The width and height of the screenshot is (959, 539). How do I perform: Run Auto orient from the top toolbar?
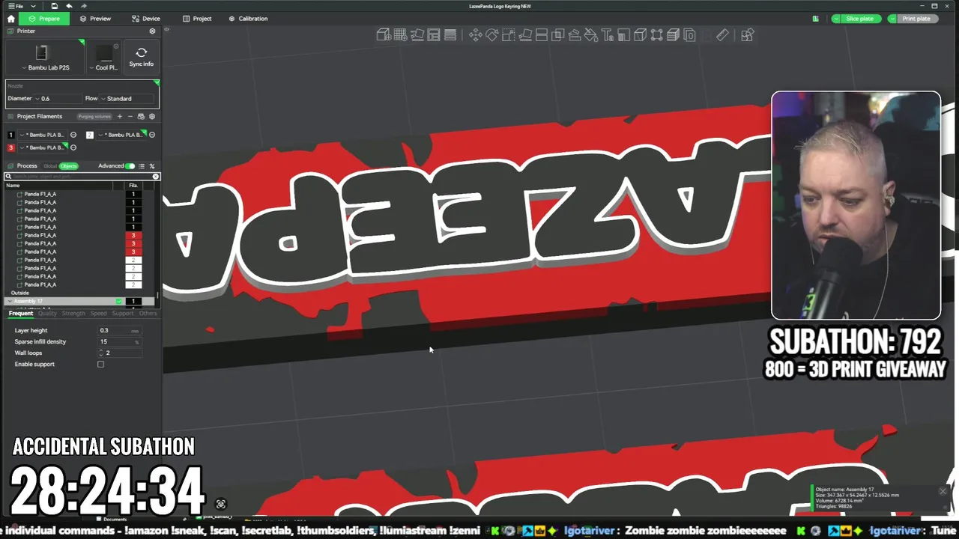click(x=417, y=35)
